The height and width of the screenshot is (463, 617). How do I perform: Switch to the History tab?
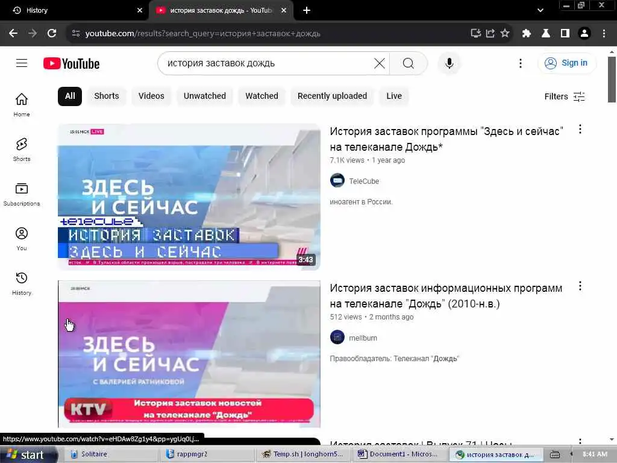coord(74,10)
